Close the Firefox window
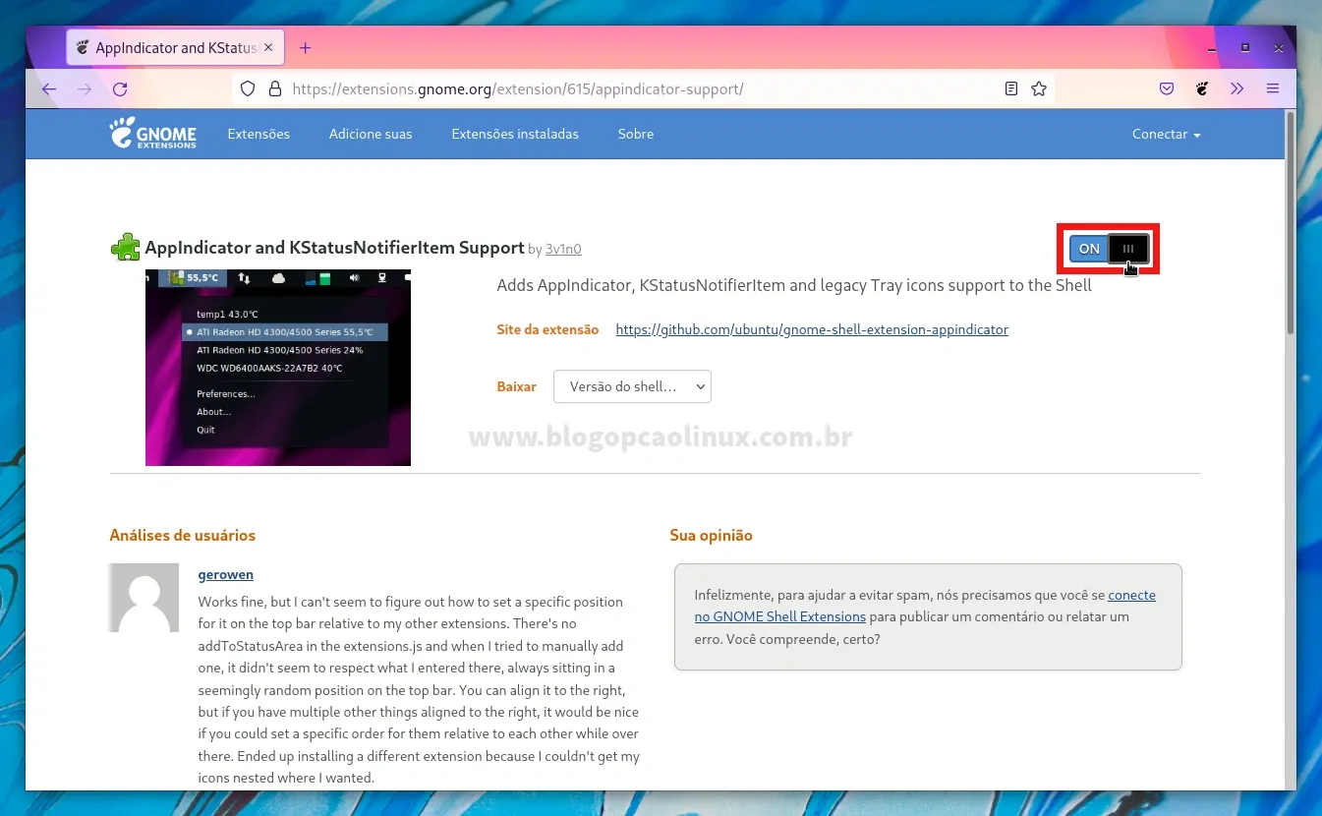The image size is (1322, 816). [1279, 47]
